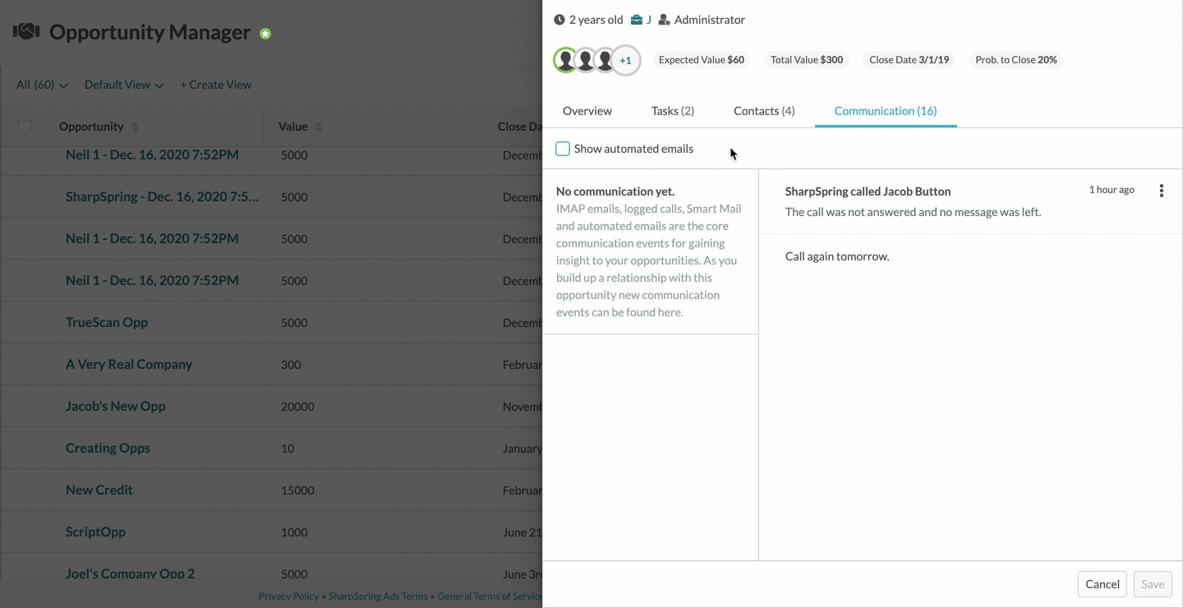Select the Communication (16) tab
The image size is (1183, 608).
pos(886,111)
